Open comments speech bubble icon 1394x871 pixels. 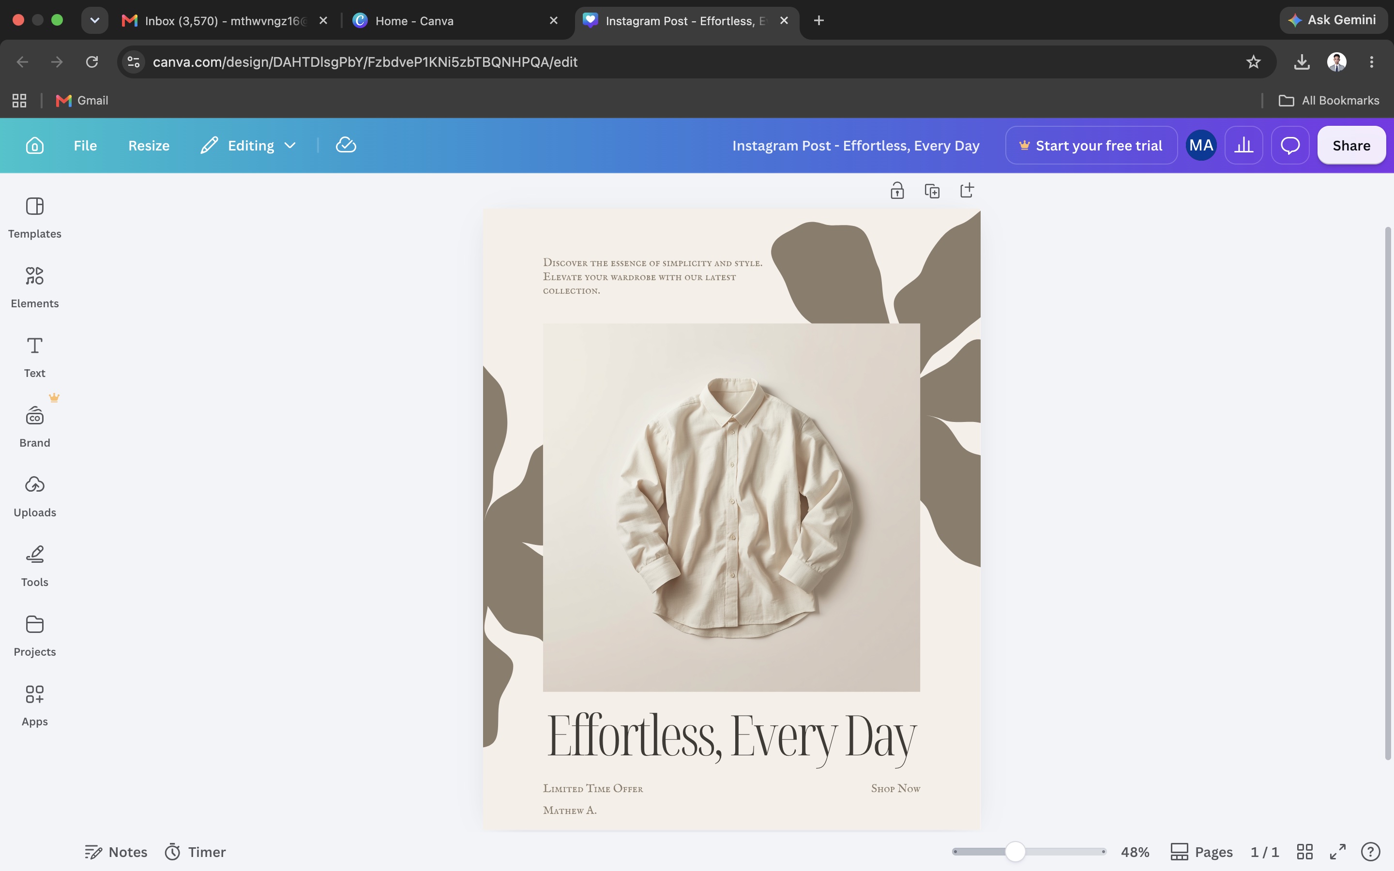(x=1290, y=145)
